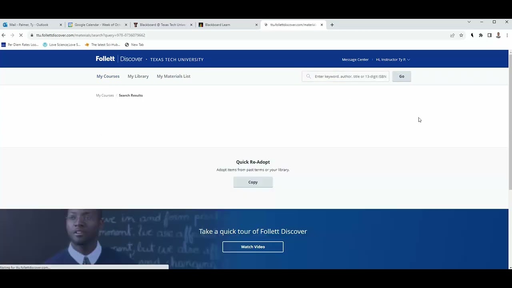Open the New Tab bookmark
Screen dimensions: 512x288
tap(134, 45)
